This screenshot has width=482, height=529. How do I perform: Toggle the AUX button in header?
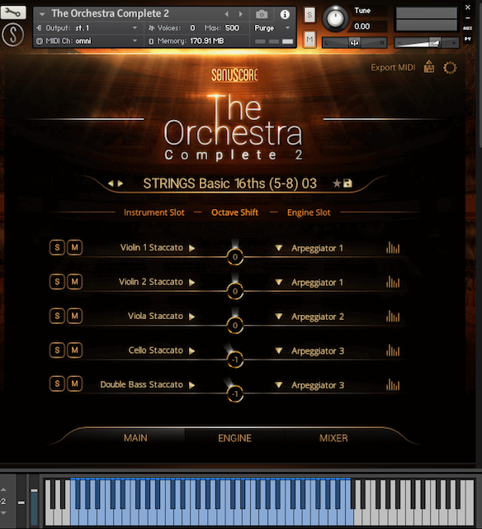coord(467,28)
